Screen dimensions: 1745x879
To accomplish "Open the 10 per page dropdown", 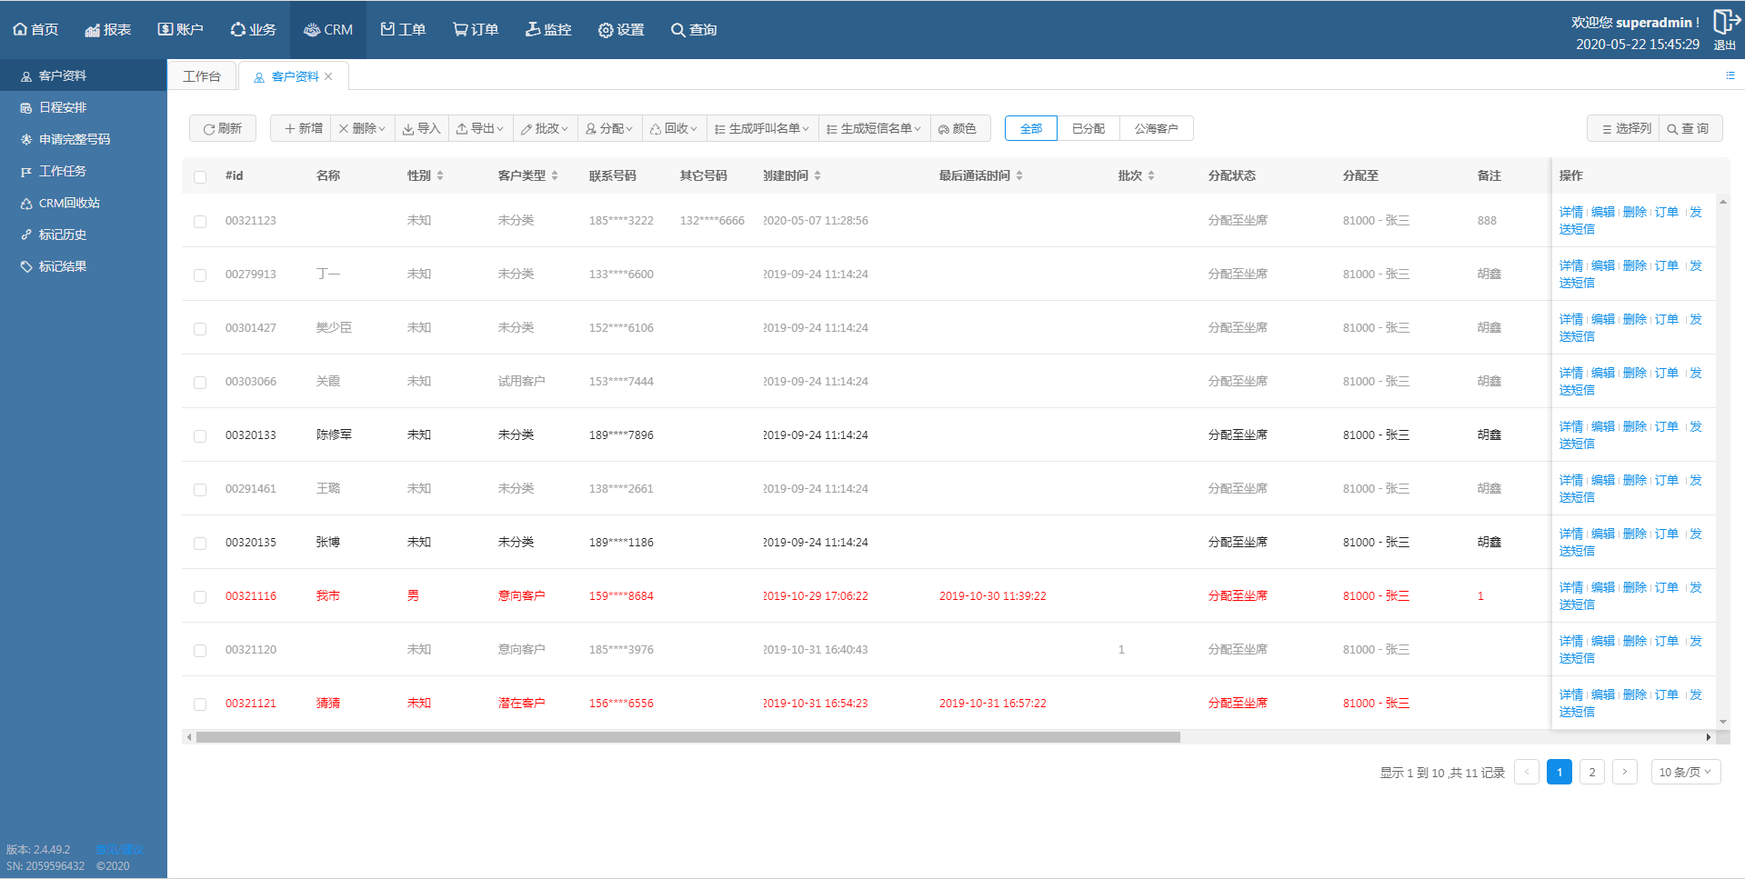I will tap(1685, 772).
